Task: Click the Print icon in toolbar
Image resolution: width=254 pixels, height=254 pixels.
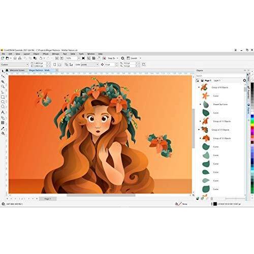Action: 20,58
